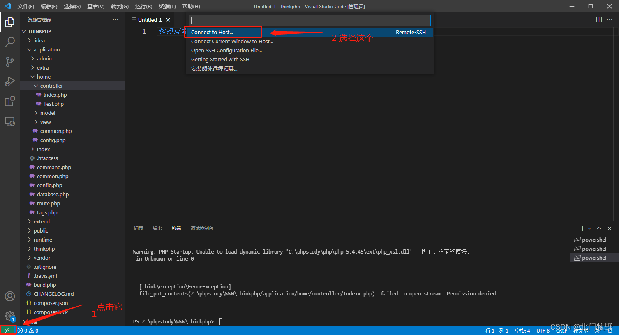The width and height of the screenshot is (619, 335).
Task: Select the Untitled-1 editor tab
Action: coord(150,20)
